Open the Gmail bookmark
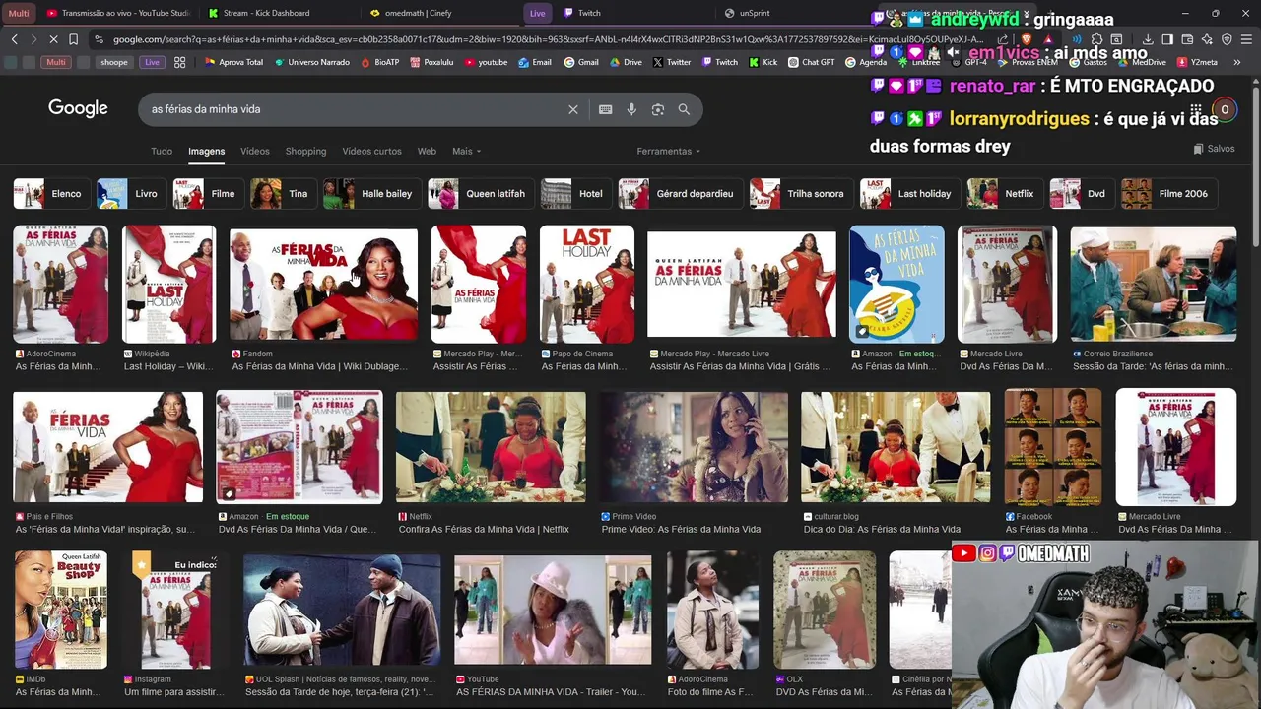Screen dimensions: 1261x709 point(581,62)
